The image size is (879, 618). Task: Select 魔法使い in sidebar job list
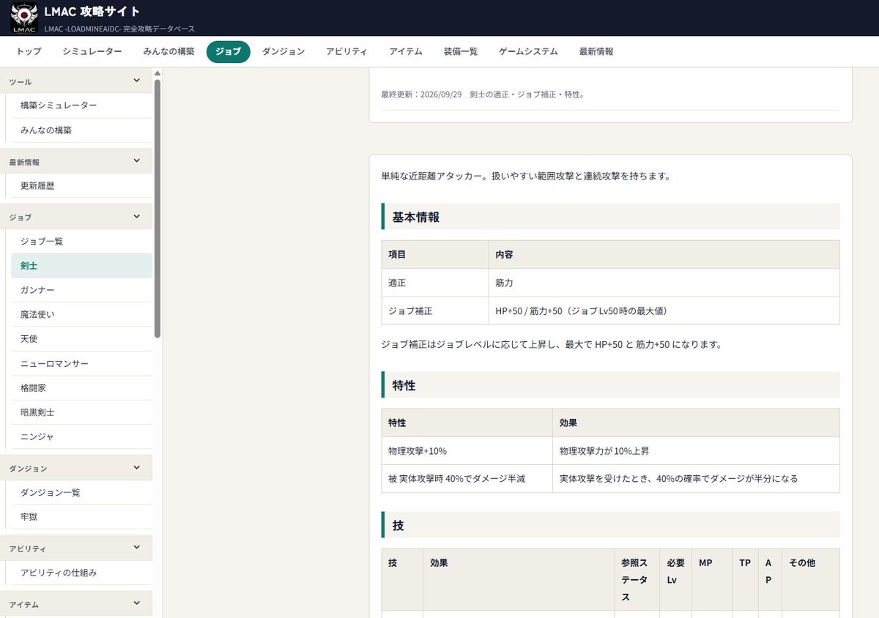pyautogui.click(x=82, y=315)
